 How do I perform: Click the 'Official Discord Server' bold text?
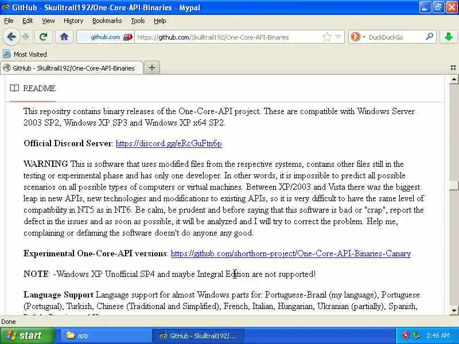[68, 143]
